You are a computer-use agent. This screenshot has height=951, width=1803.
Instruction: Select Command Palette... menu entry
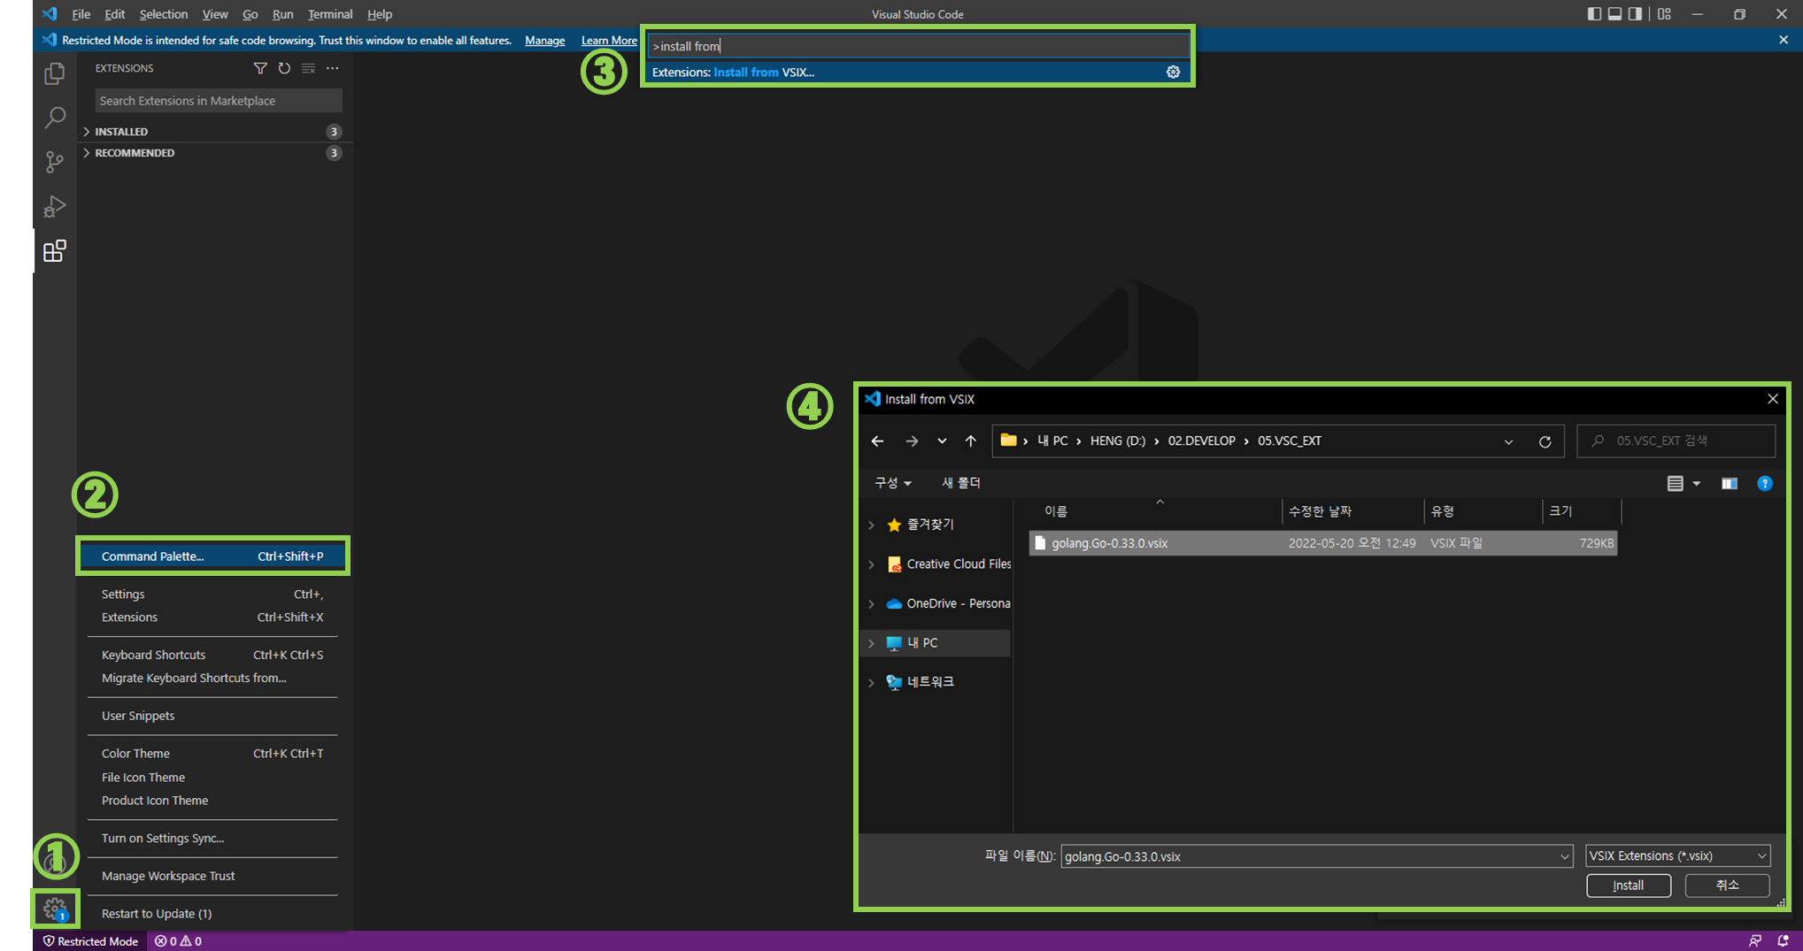(x=212, y=556)
